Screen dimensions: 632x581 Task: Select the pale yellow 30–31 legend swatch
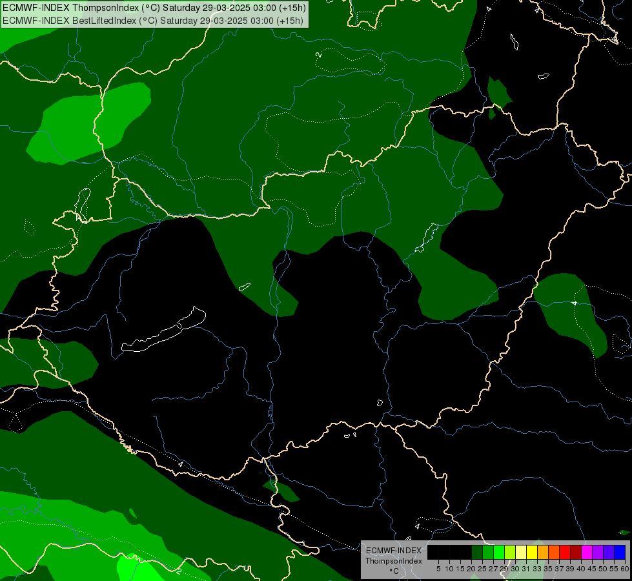tap(521, 552)
